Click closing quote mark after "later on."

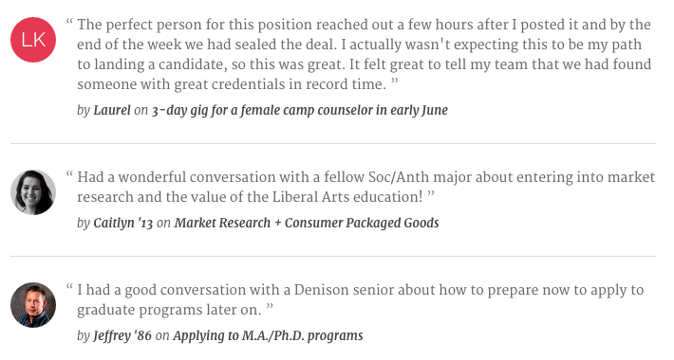click(270, 307)
